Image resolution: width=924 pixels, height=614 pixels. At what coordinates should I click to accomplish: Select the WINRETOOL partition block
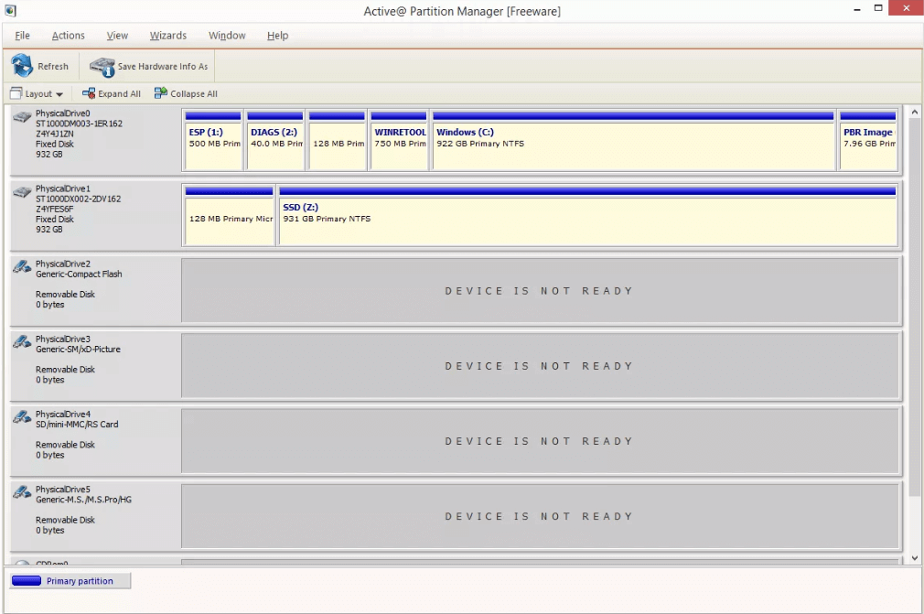(x=399, y=140)
